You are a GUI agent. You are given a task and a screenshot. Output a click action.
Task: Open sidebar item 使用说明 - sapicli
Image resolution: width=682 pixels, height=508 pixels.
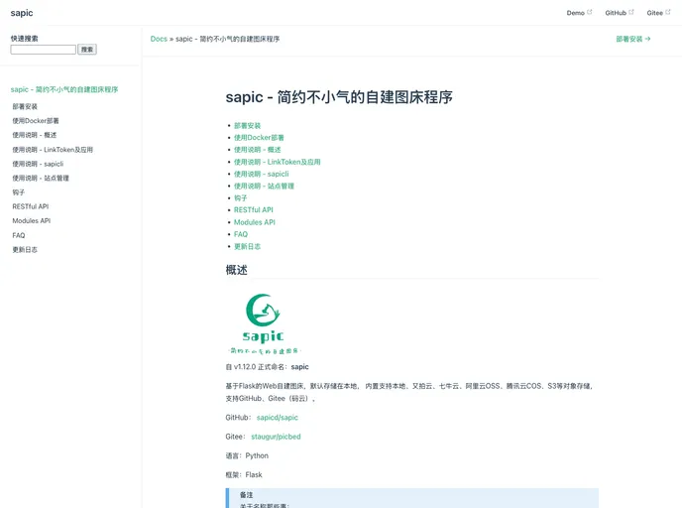[x=38, y=164]
